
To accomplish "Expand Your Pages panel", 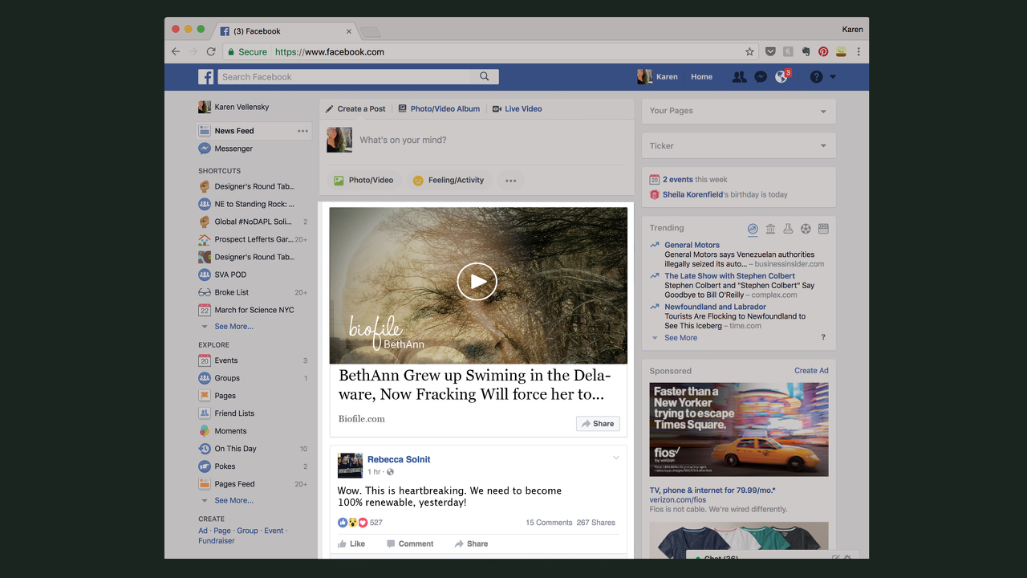I will coord(823,112).
